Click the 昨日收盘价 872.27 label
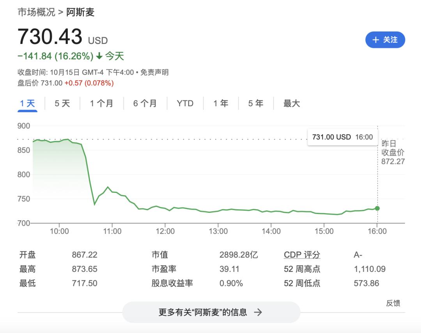Screen dimensions: 421x333 393,152
